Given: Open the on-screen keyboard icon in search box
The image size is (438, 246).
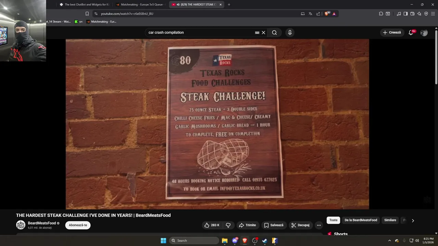Looking at the screenshot, I should coord(257,32).
